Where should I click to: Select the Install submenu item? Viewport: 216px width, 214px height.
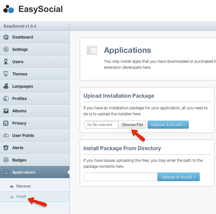click(21, 197)
